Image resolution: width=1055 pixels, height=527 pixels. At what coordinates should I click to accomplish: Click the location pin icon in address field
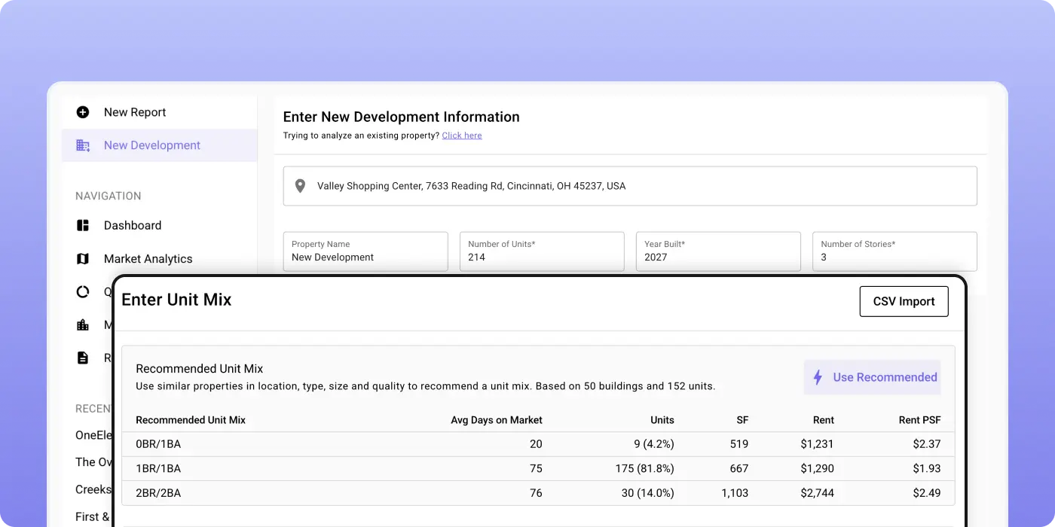coord(300,186)
